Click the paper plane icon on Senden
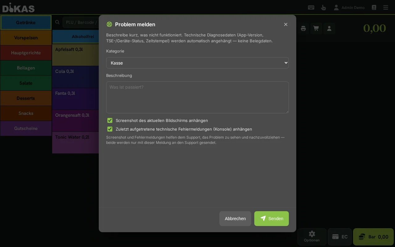 click(x=263, y=218)
